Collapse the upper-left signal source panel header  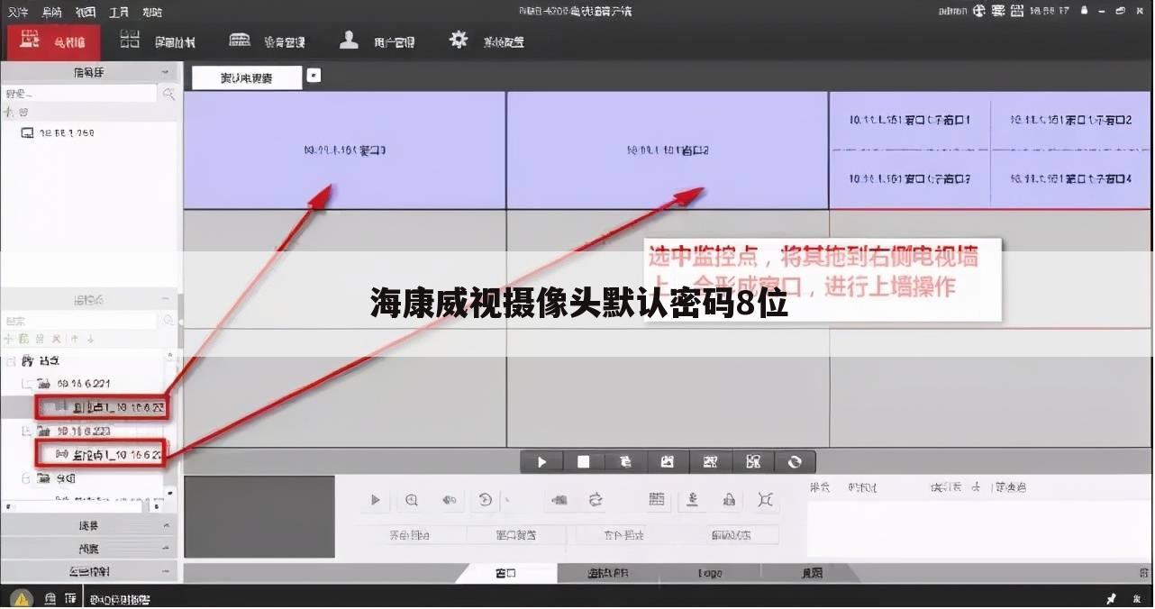[x=165, y=72]
